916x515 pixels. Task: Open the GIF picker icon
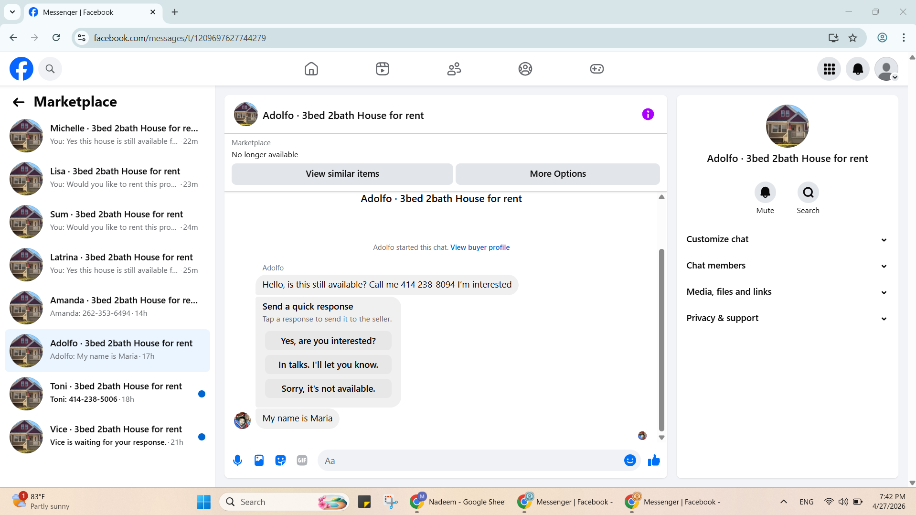pyautogui.click(x=302, y=461)
